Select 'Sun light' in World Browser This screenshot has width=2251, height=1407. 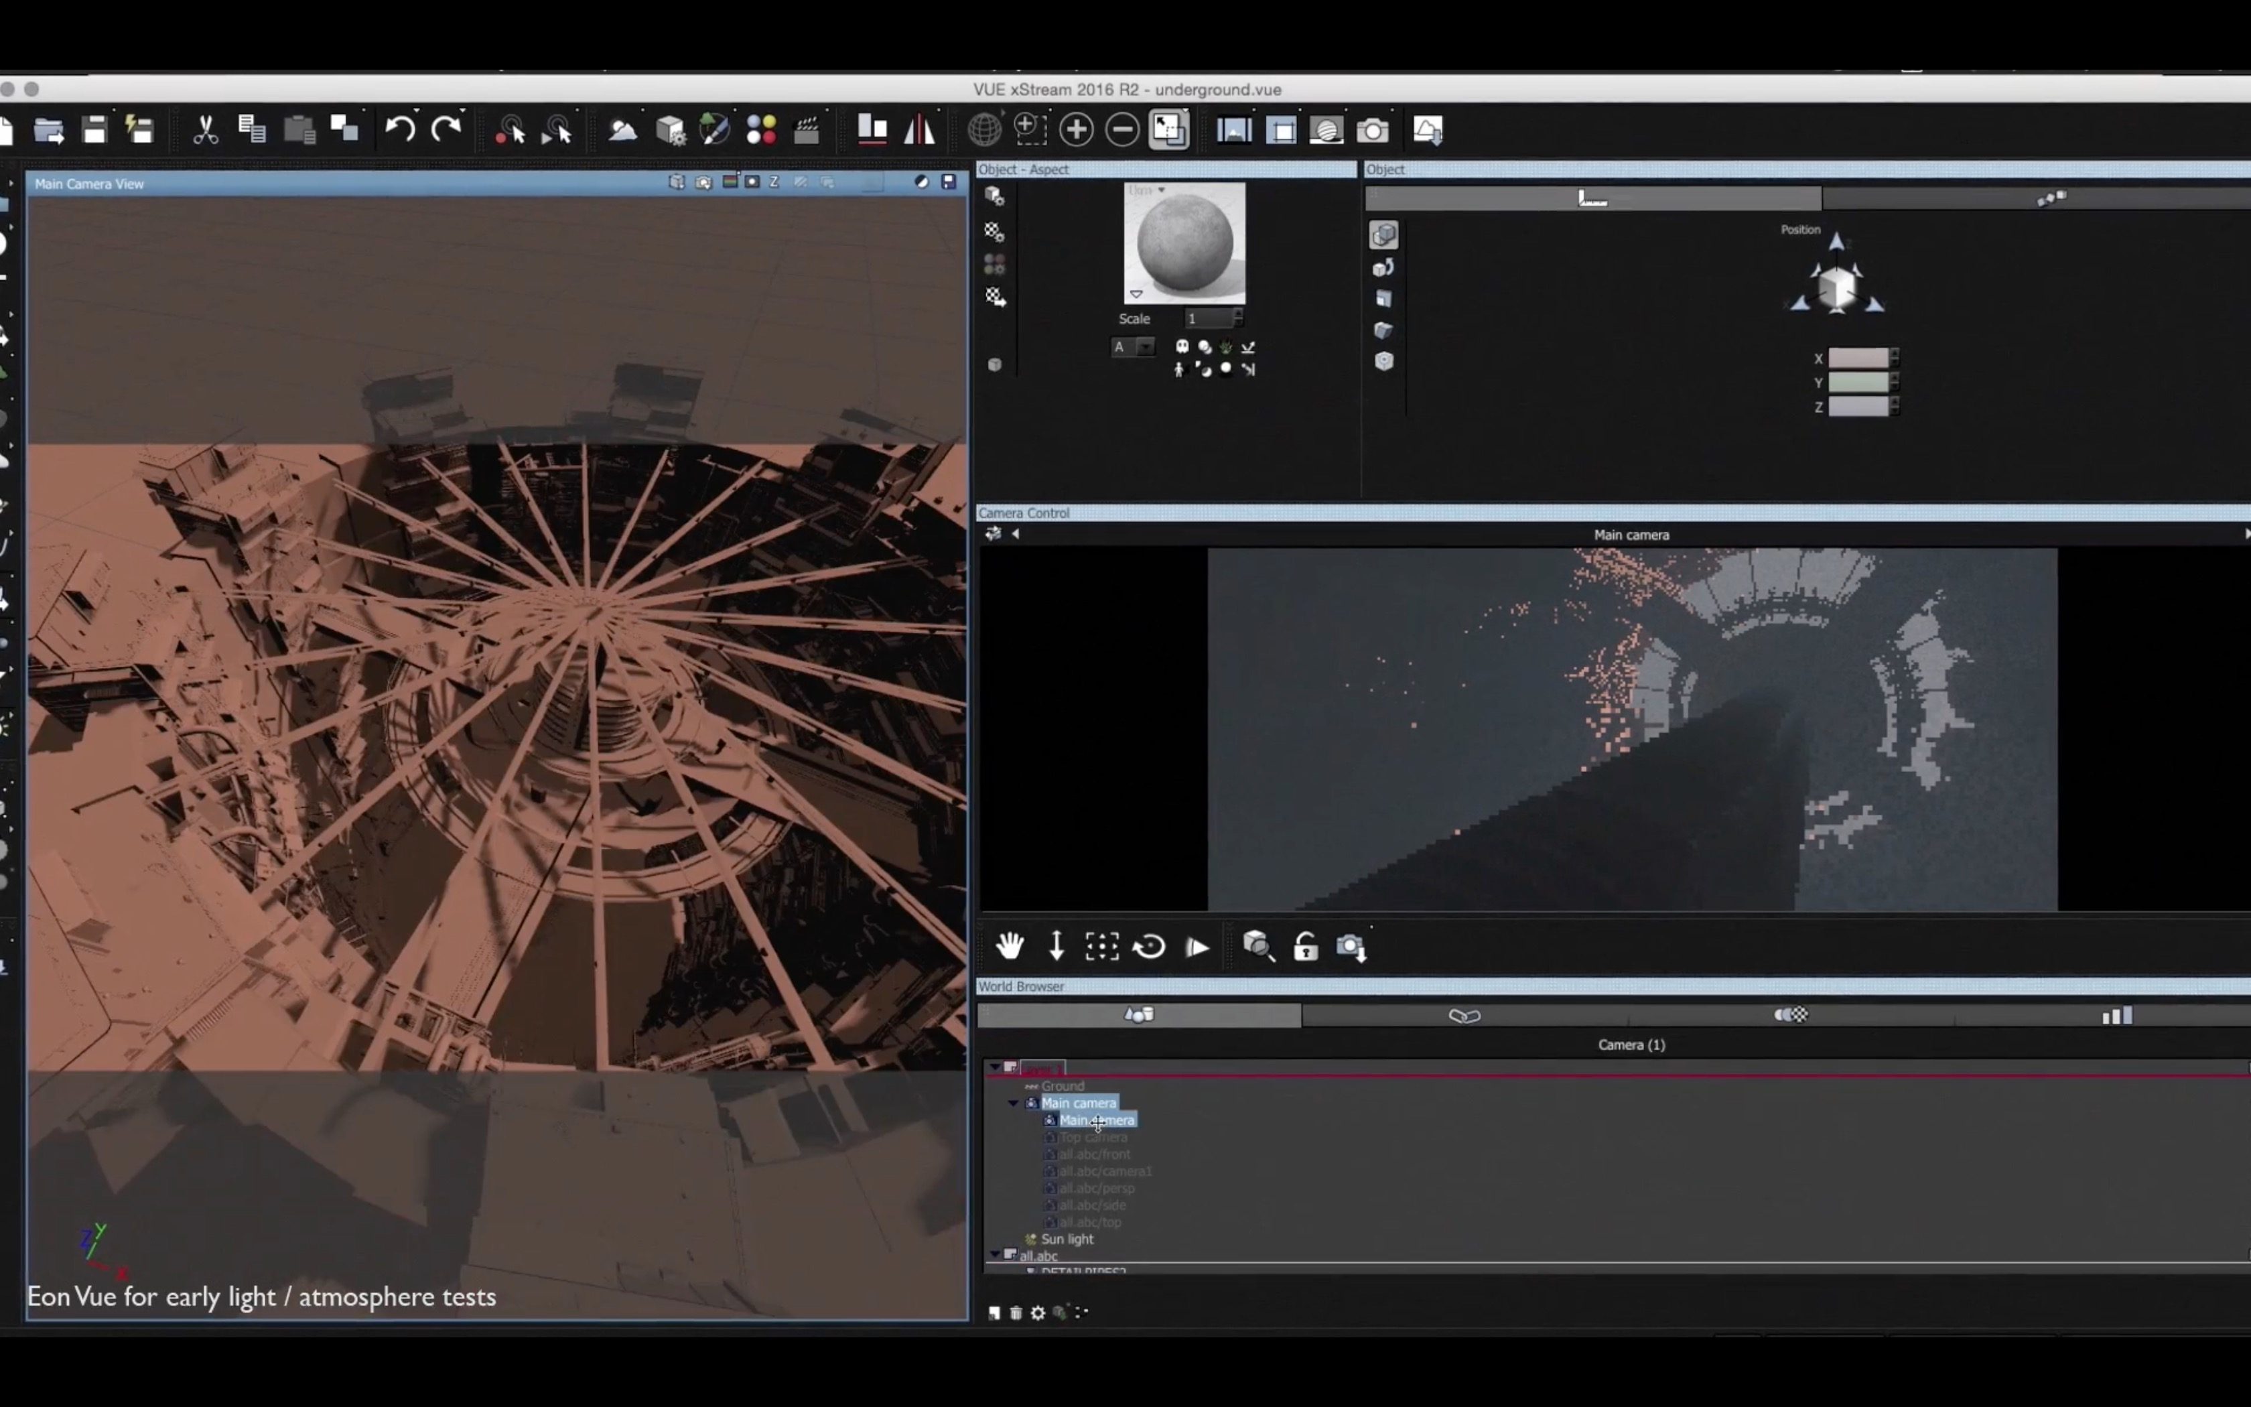(1067, 1239)
